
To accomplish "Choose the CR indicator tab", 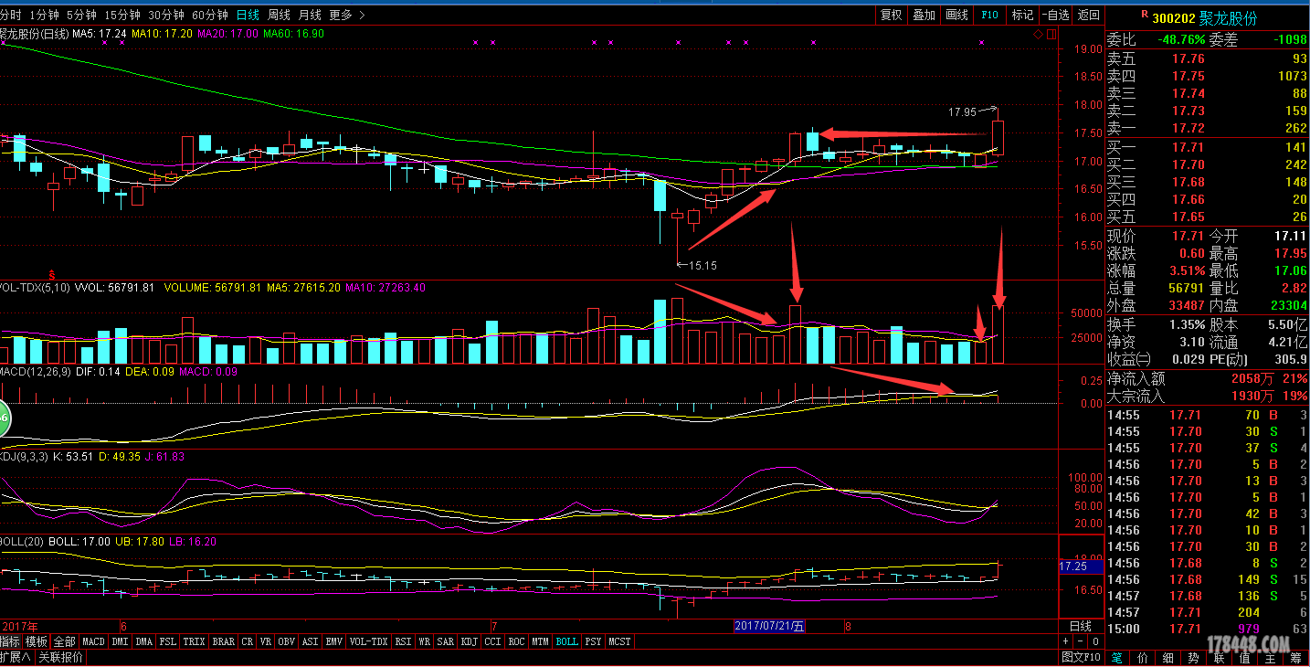I will [247, 641].
